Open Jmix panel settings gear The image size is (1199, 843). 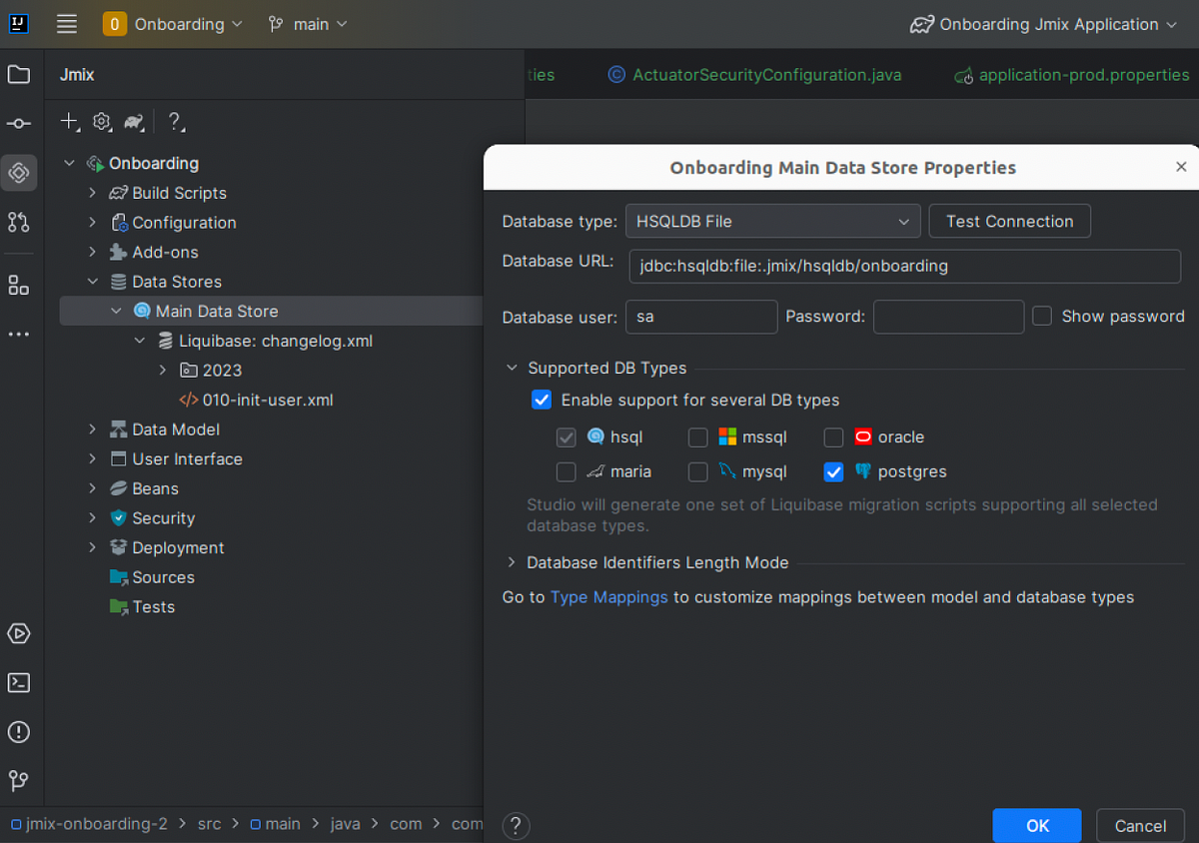click(101, 121)
